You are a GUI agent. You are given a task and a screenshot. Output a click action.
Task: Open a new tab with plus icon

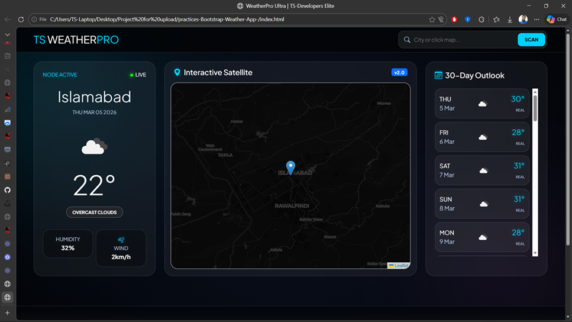point(7,313)
